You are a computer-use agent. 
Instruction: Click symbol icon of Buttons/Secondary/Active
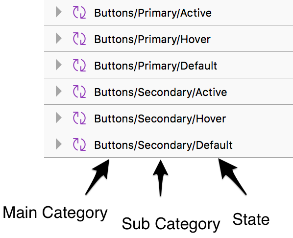click(x=79, y=92)
